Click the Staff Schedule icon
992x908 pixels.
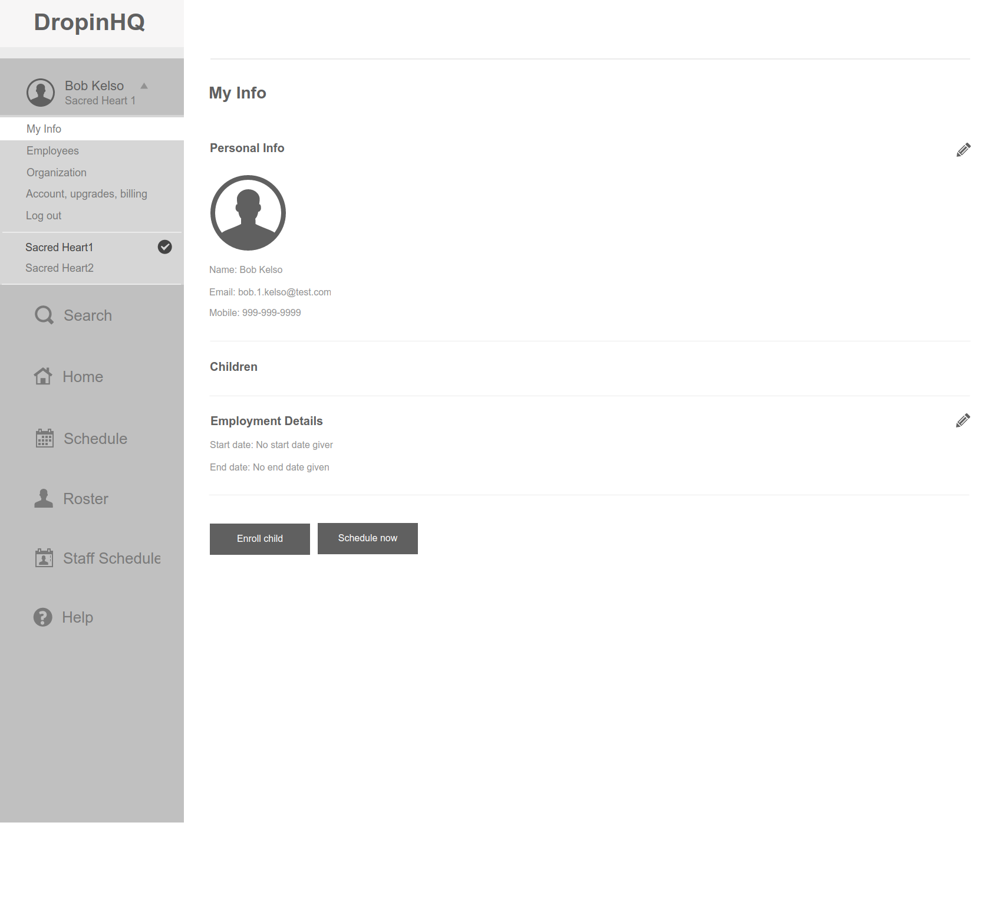point(44,558)
